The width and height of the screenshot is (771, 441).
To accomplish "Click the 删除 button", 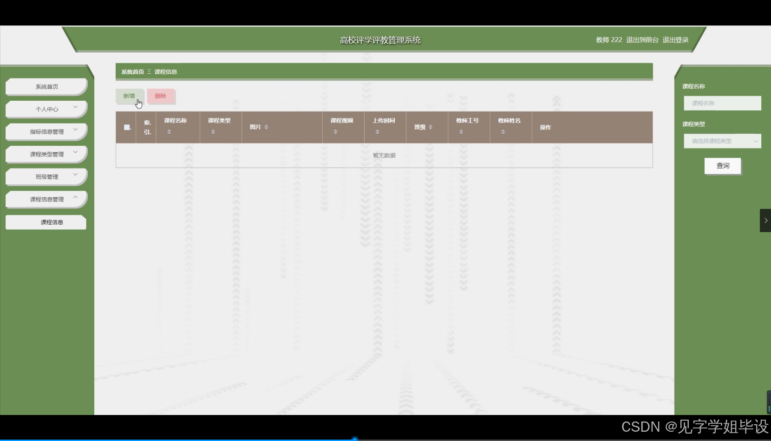I will pyautogui.click(x=161, y=96).
